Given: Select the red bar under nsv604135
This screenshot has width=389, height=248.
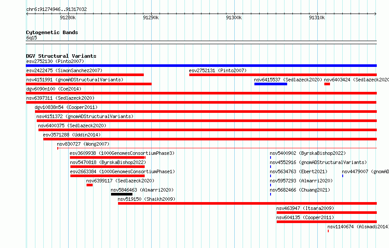Looking at the screenshot, I should click(327, 222).
